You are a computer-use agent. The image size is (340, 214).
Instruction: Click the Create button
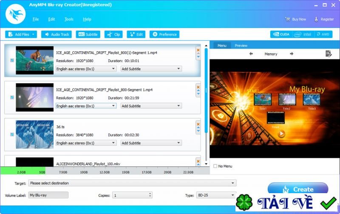click(298, 189)
